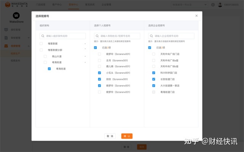
Task: Click the orange 视频管理 sidebar icon
Action: point(6,46)
